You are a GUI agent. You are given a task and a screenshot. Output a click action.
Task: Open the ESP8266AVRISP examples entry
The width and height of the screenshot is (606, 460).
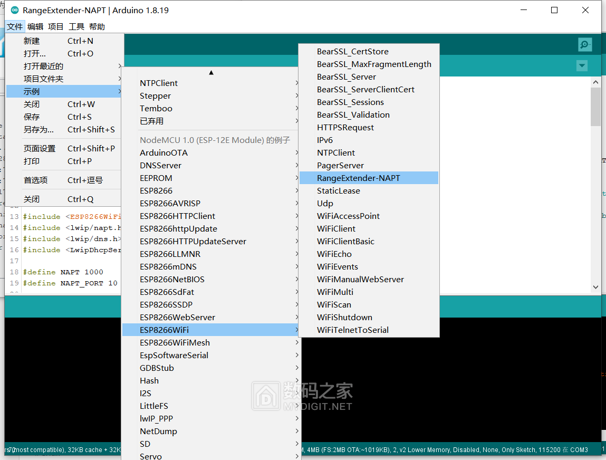211,203
